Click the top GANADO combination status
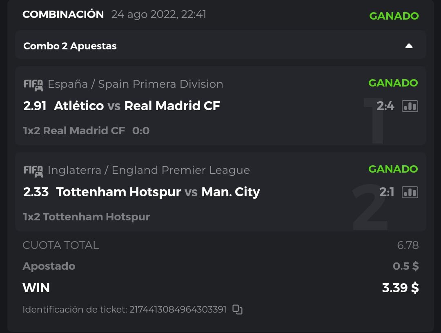The height and width of the screenshot is (333, 441). click(x=394, y=16)
